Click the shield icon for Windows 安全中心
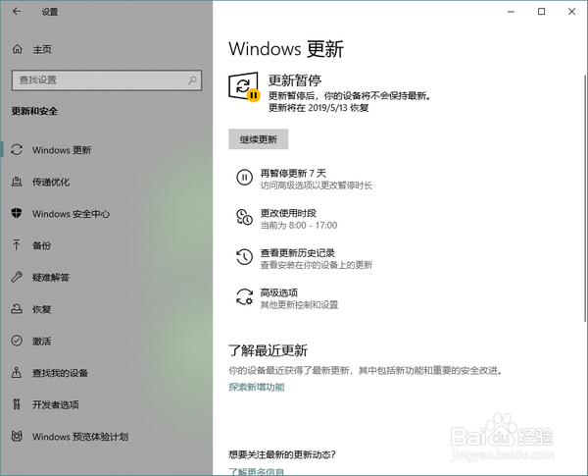588x476 pixels. pyautogui.click(x=17, y=213)
